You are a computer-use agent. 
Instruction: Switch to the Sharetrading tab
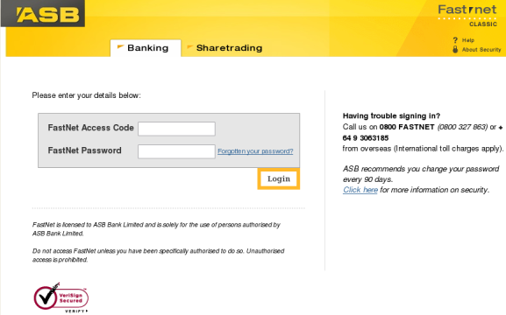coord(224,48)
